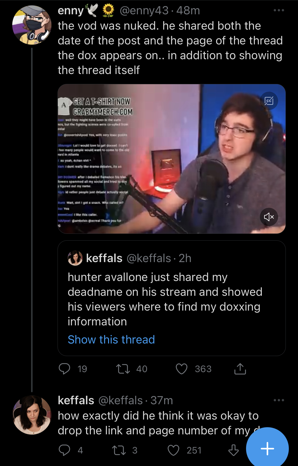Toggle closed captions on the video

[269, 101]
